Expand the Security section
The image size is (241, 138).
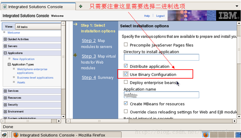5,105
